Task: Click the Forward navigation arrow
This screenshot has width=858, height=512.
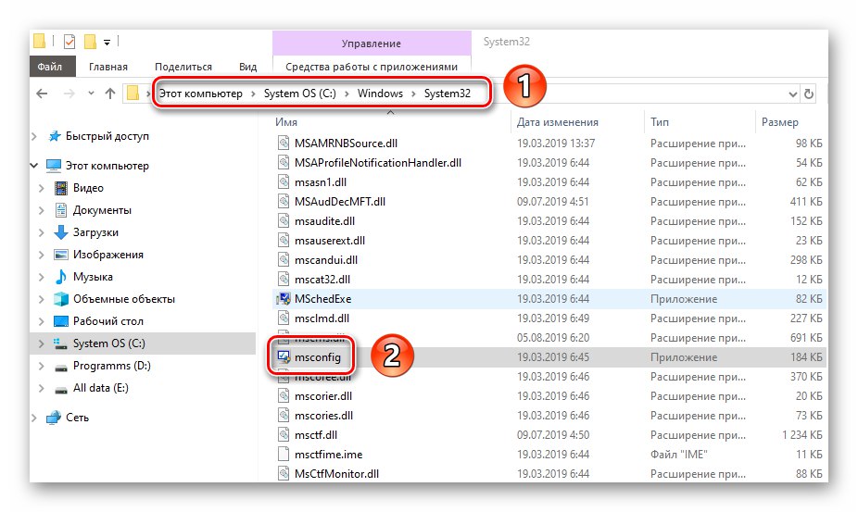Action: click(69, 94)
